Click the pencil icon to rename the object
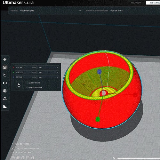 point(12,148)
